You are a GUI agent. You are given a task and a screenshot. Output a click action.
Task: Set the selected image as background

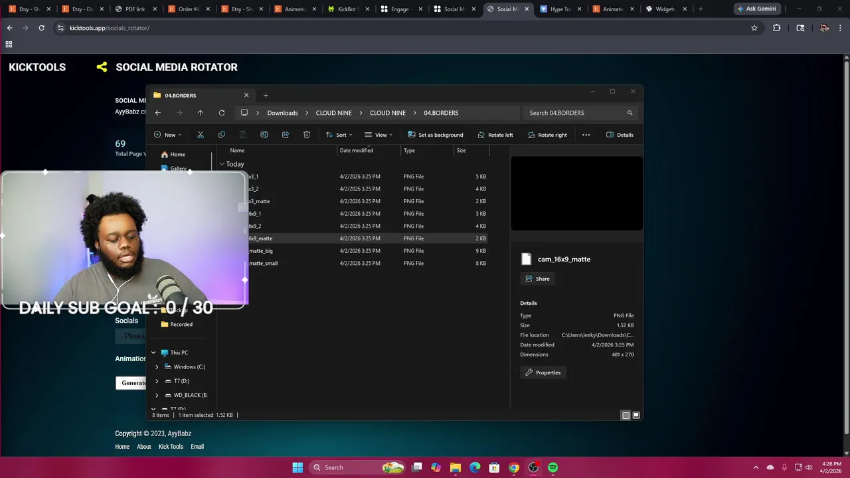pos(436,135)
